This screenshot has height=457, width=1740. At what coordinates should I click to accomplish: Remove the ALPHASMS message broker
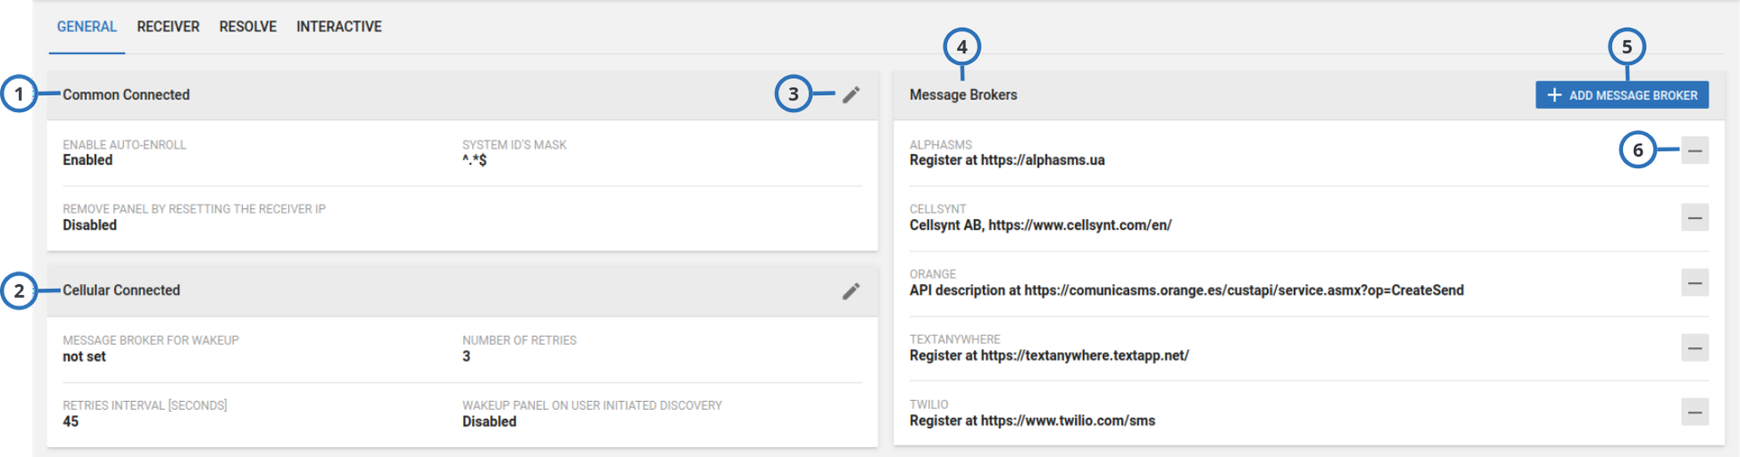[x=1695, y=151]
